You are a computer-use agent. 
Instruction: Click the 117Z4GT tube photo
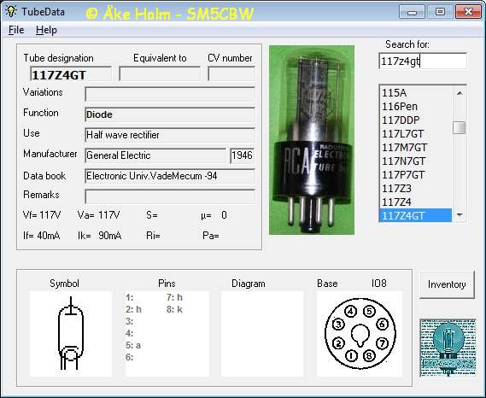click(x=312, y=140)
